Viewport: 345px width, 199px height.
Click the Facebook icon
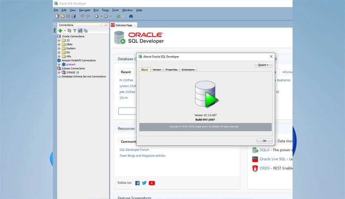(x=137, y=183)
